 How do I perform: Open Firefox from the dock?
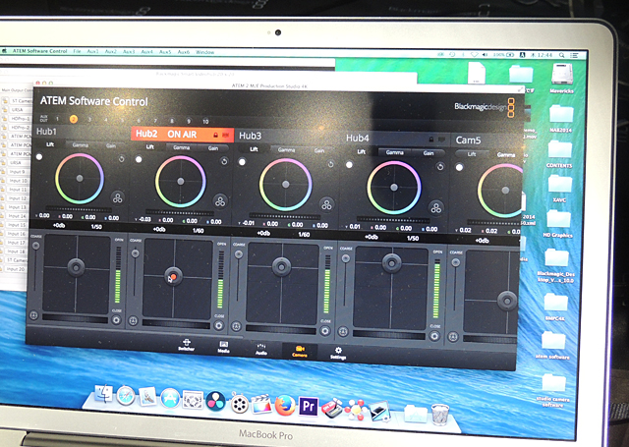click(x=285, y=405)
